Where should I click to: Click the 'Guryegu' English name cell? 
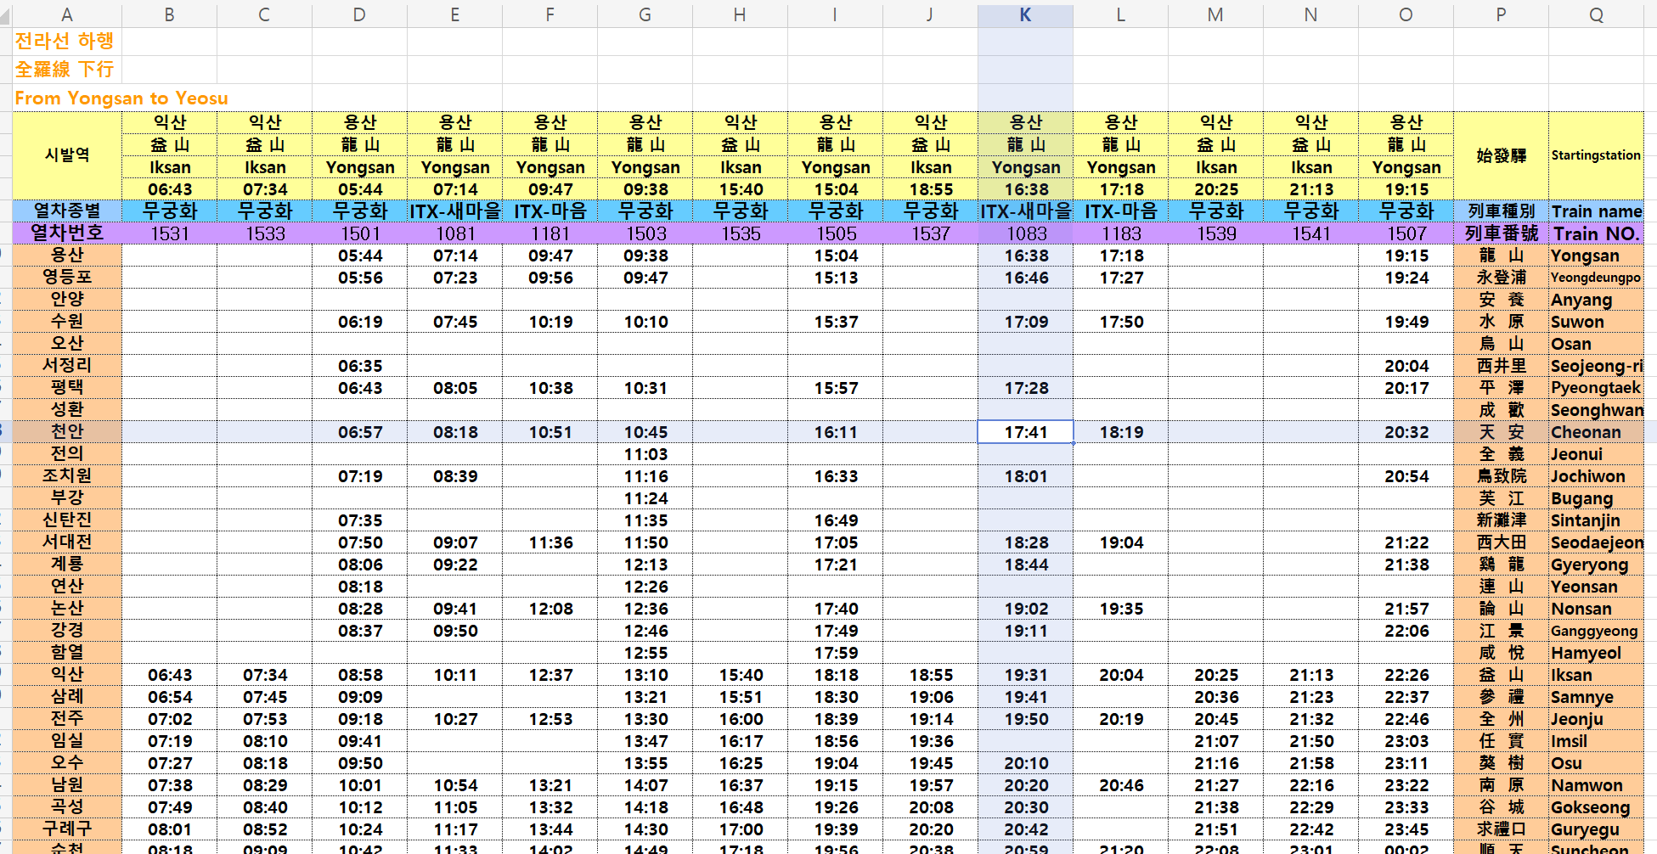(1596, 829)
